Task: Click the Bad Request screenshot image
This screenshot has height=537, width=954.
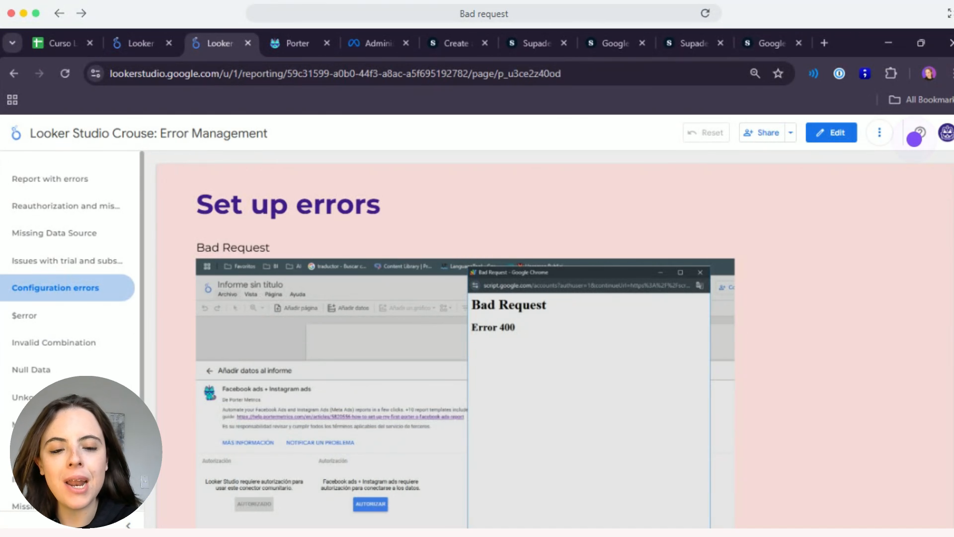Action: pyautogui.click(x=465, y=393)
